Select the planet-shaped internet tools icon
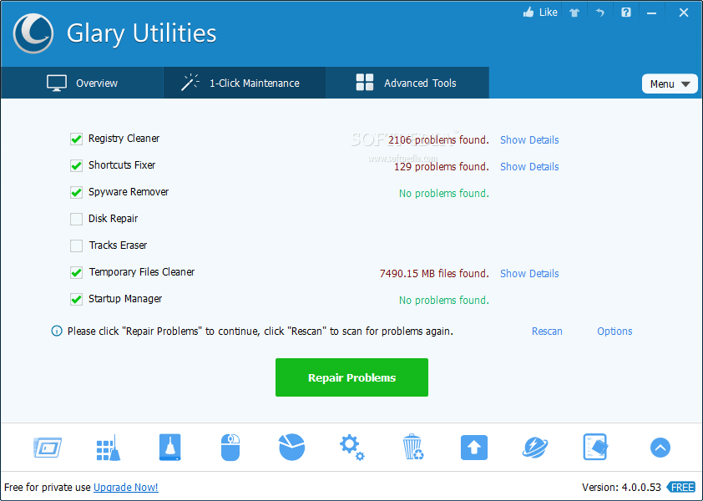Screen dimensions: 703x501 (x=535, y=448)
